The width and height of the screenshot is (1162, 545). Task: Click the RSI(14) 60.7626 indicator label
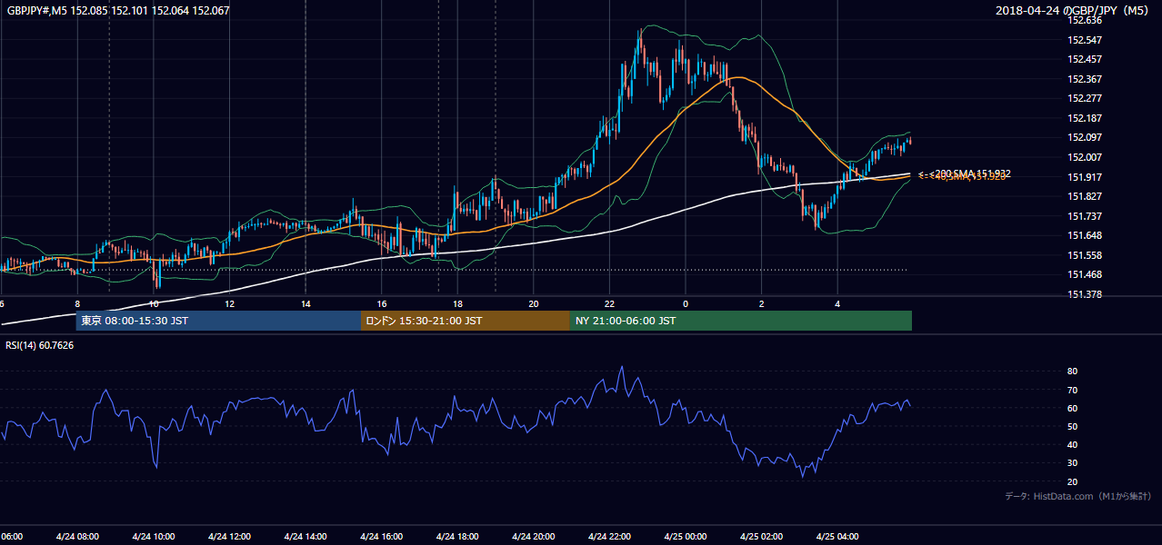pos(40,345)
